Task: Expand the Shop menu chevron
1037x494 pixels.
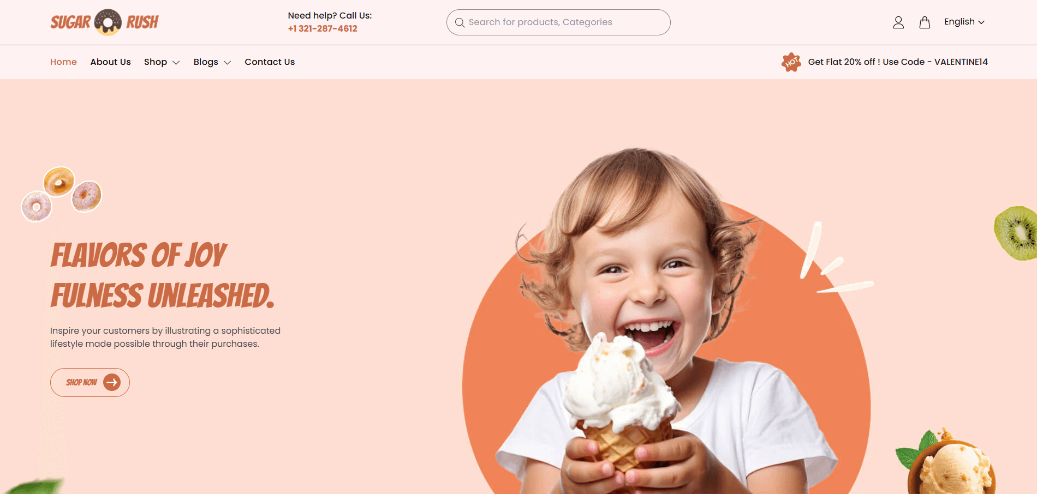Action: (176, 63)
